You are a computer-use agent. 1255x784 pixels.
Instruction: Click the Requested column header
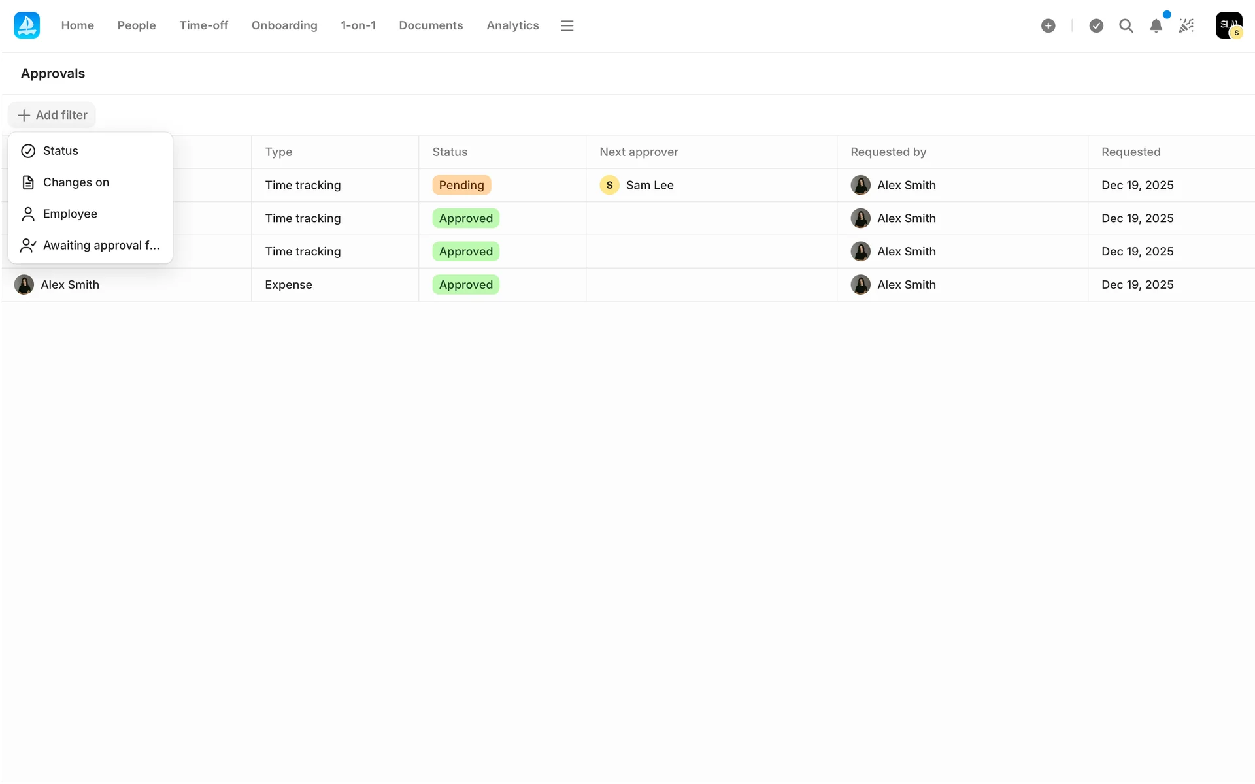(1131, 152)
